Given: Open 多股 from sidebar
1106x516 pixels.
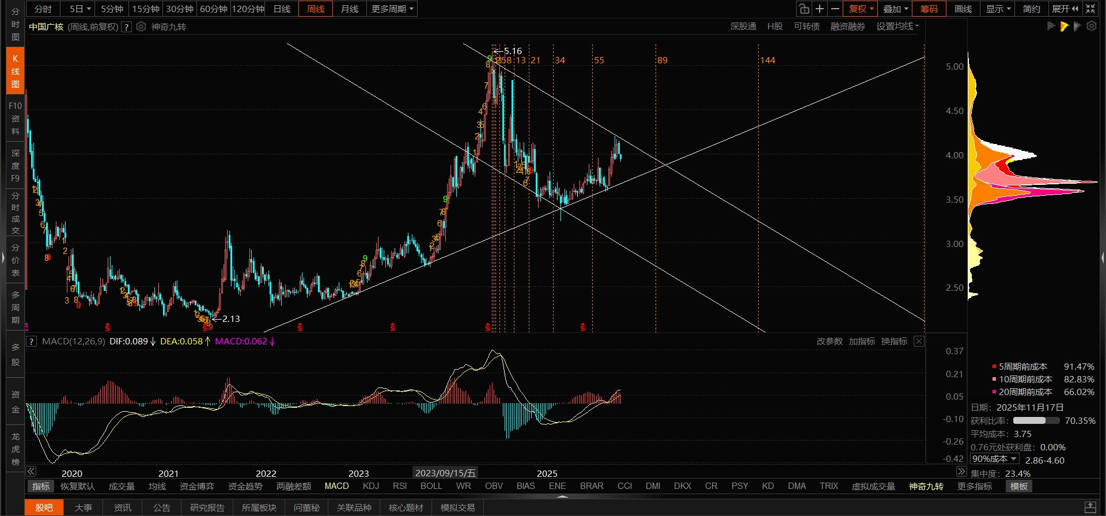Looking at the screenshot, I should (x=16, y=355).
